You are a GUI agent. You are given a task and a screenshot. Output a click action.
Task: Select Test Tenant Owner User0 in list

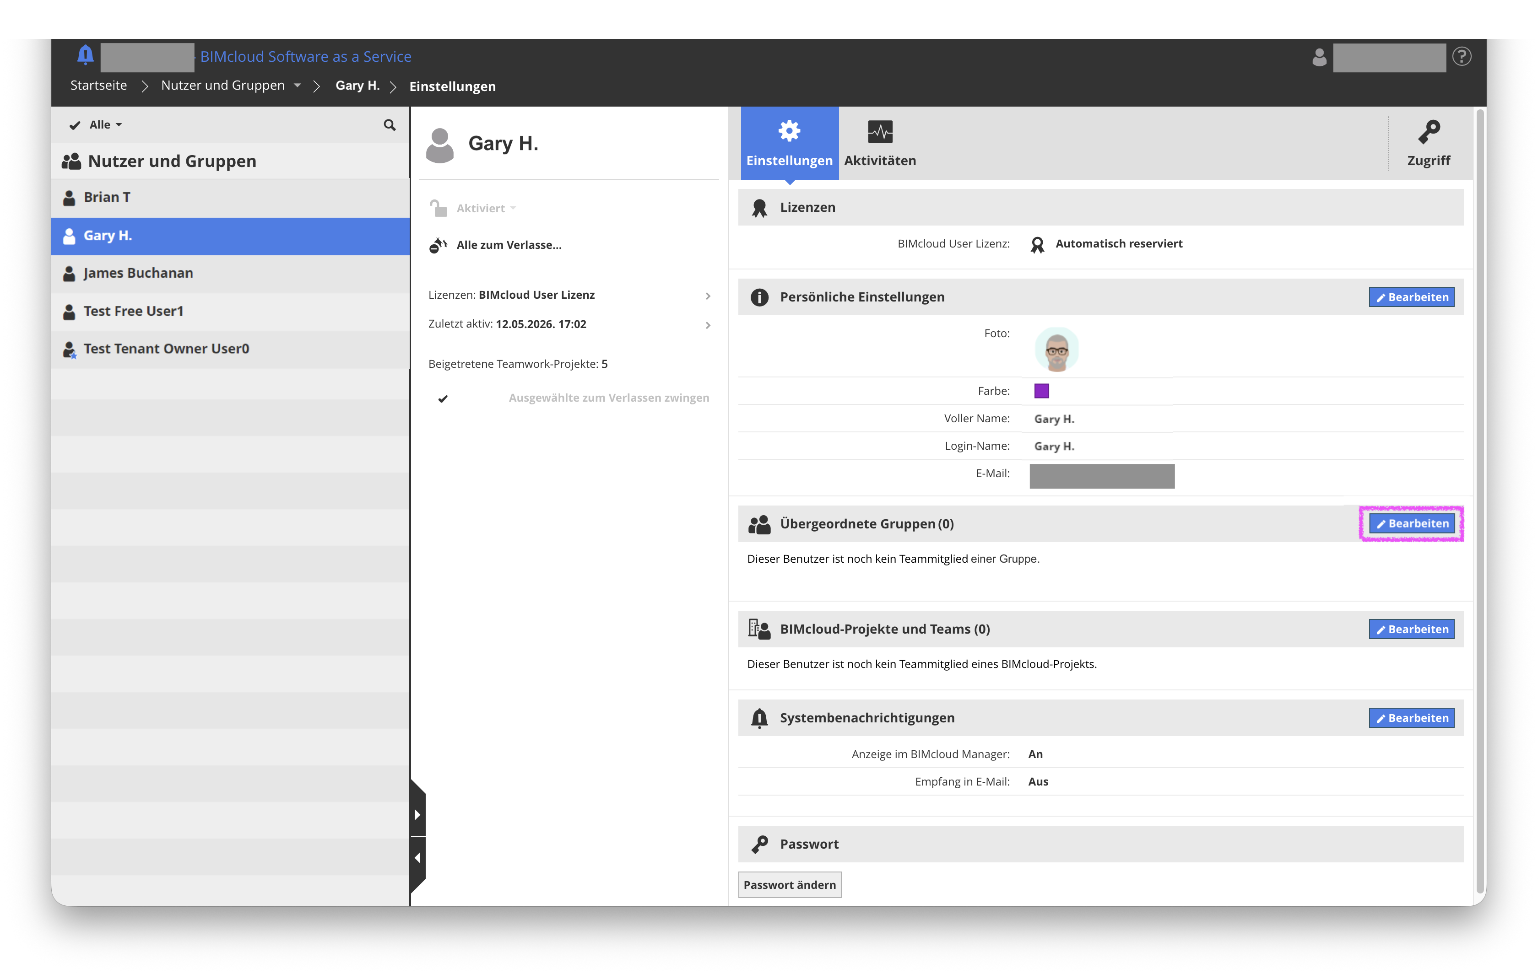[x=231, y=349]
